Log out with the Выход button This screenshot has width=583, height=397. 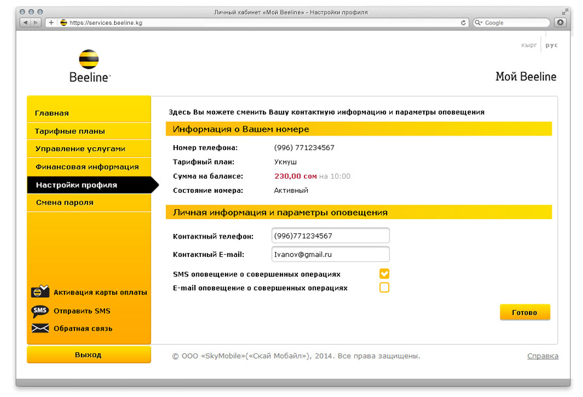tap(89, 355)
